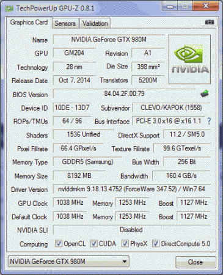Screen dimensions: 223x275
Task: Click the GPU-Z title bar app icon
Action: 9,9
